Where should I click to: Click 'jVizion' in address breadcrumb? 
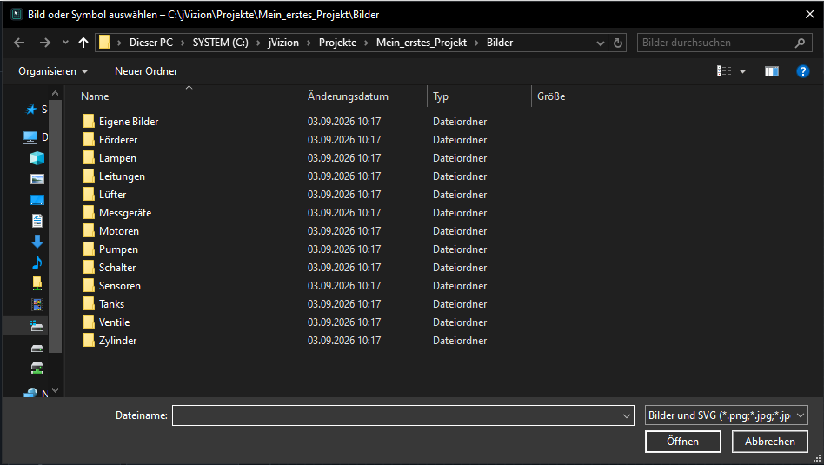point(283,43)
